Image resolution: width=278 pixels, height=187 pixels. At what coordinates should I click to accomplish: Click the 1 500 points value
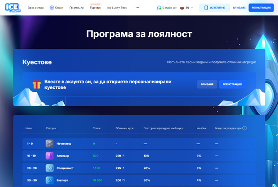[97, 168]
